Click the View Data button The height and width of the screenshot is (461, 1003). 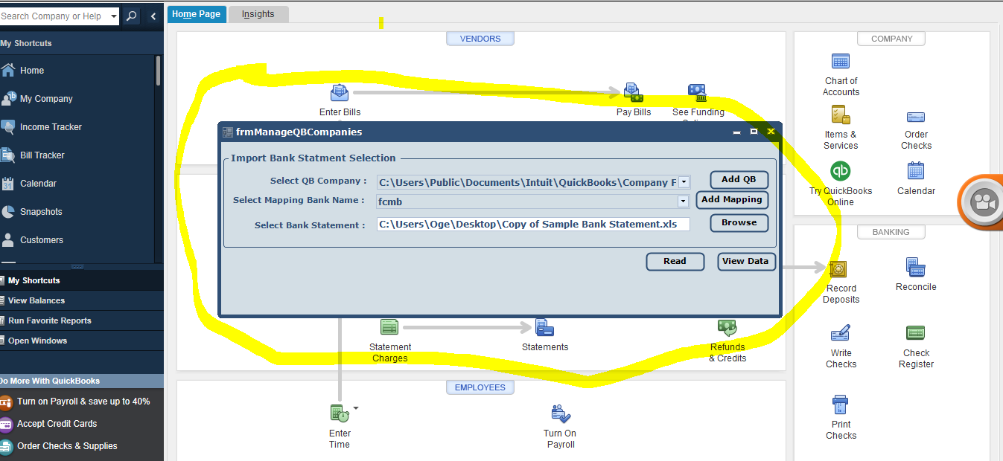[x=747, y=261]
